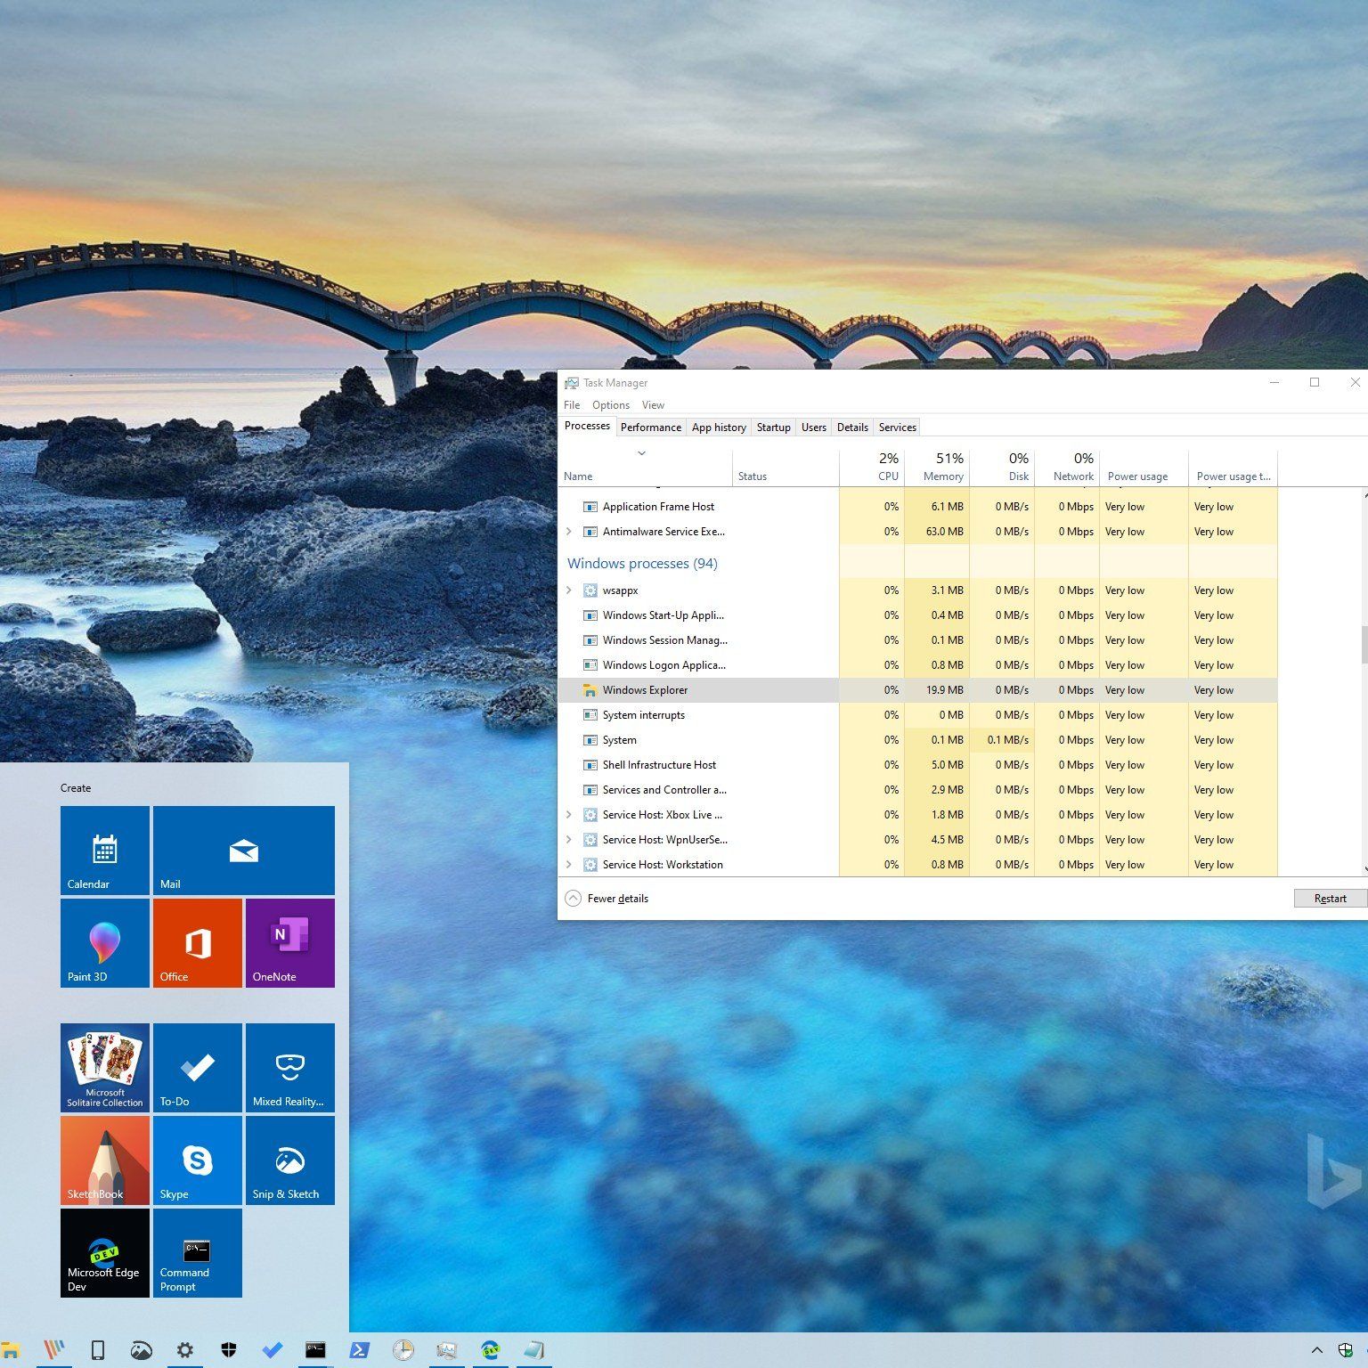Switch to the Performance tab
Viewport: 1368px width, 1368px height.
coord(650,427)
